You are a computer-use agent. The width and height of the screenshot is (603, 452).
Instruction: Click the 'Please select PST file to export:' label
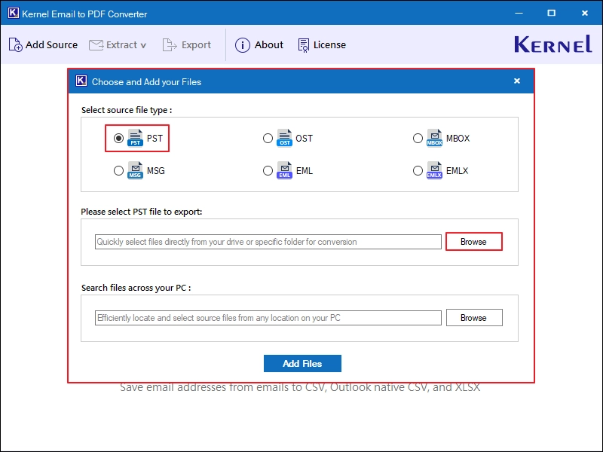tap(142, 212)
